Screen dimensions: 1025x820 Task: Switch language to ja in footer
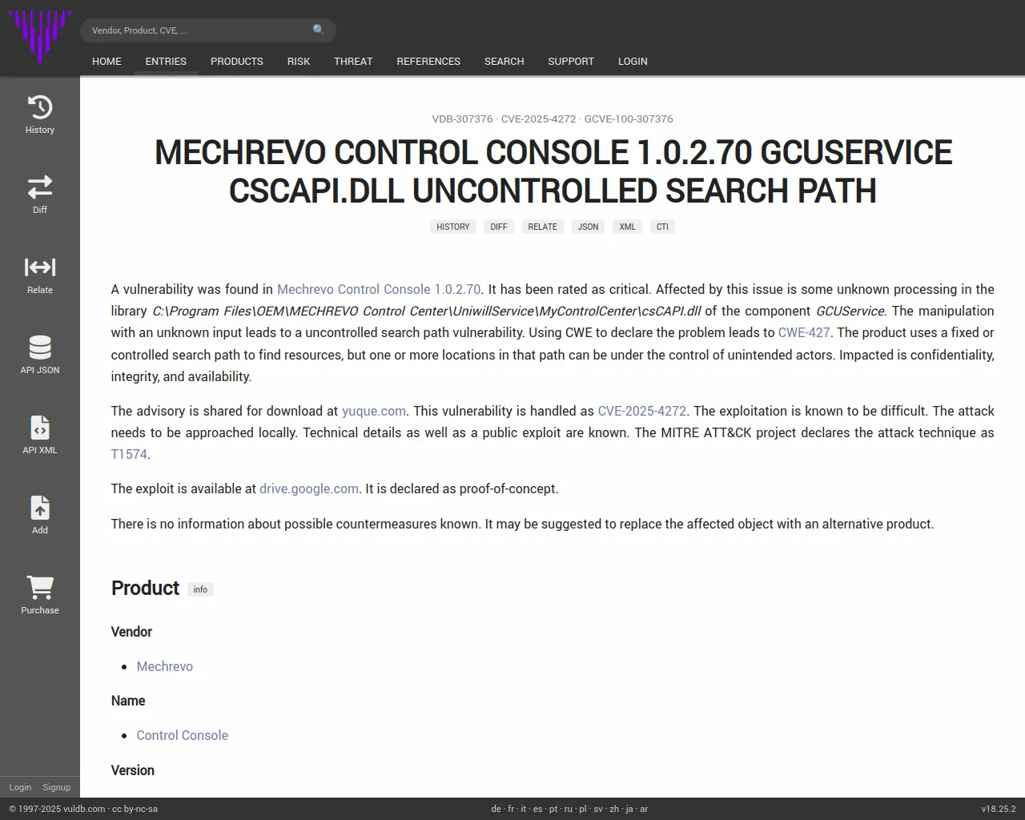coord(629,809)
